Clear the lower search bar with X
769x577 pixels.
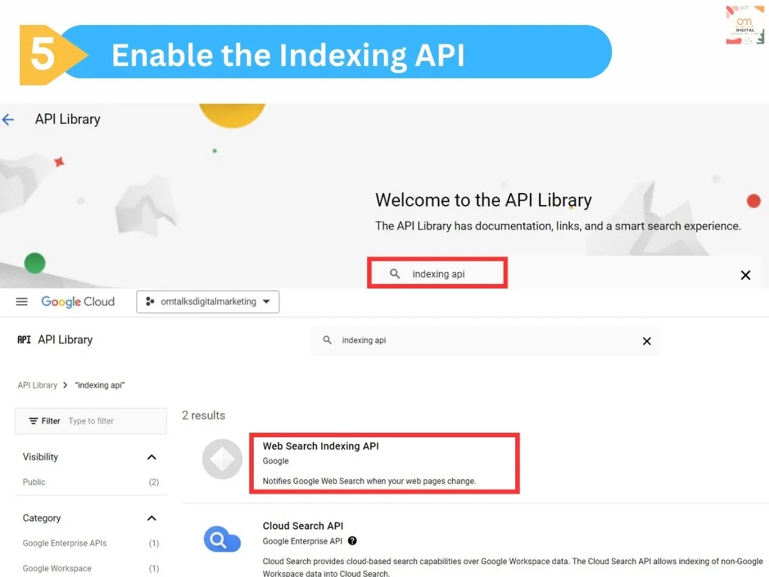coord(647,341)
